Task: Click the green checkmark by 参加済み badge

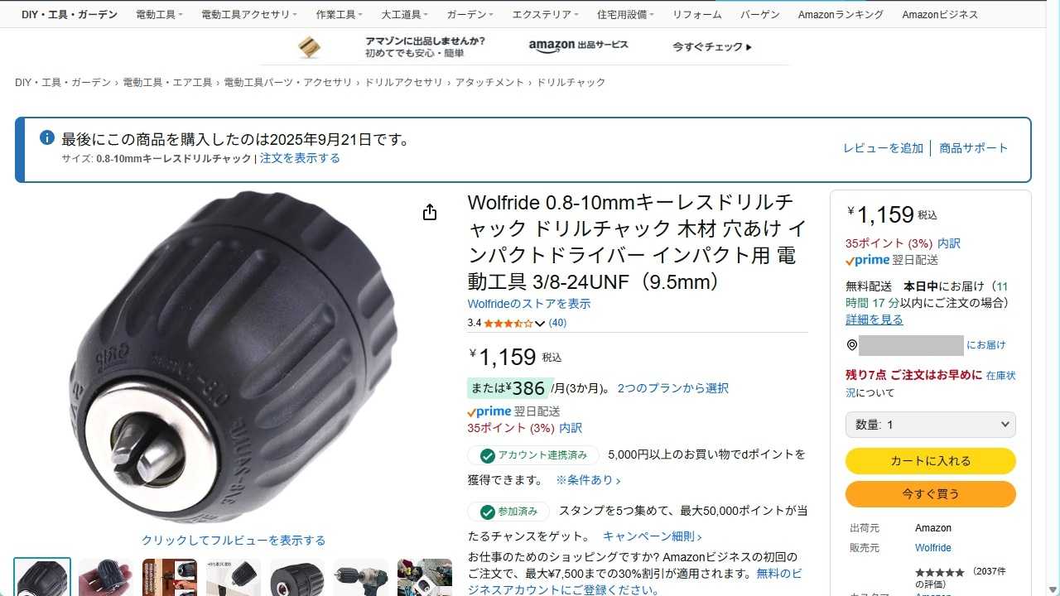Action: click(488, 512)
